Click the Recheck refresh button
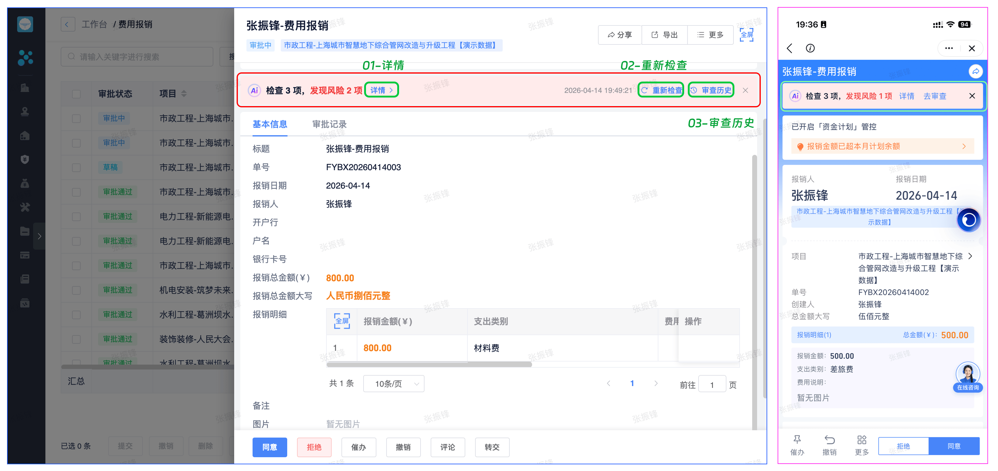The image size is (998, 471). click(x=661, y=90)
